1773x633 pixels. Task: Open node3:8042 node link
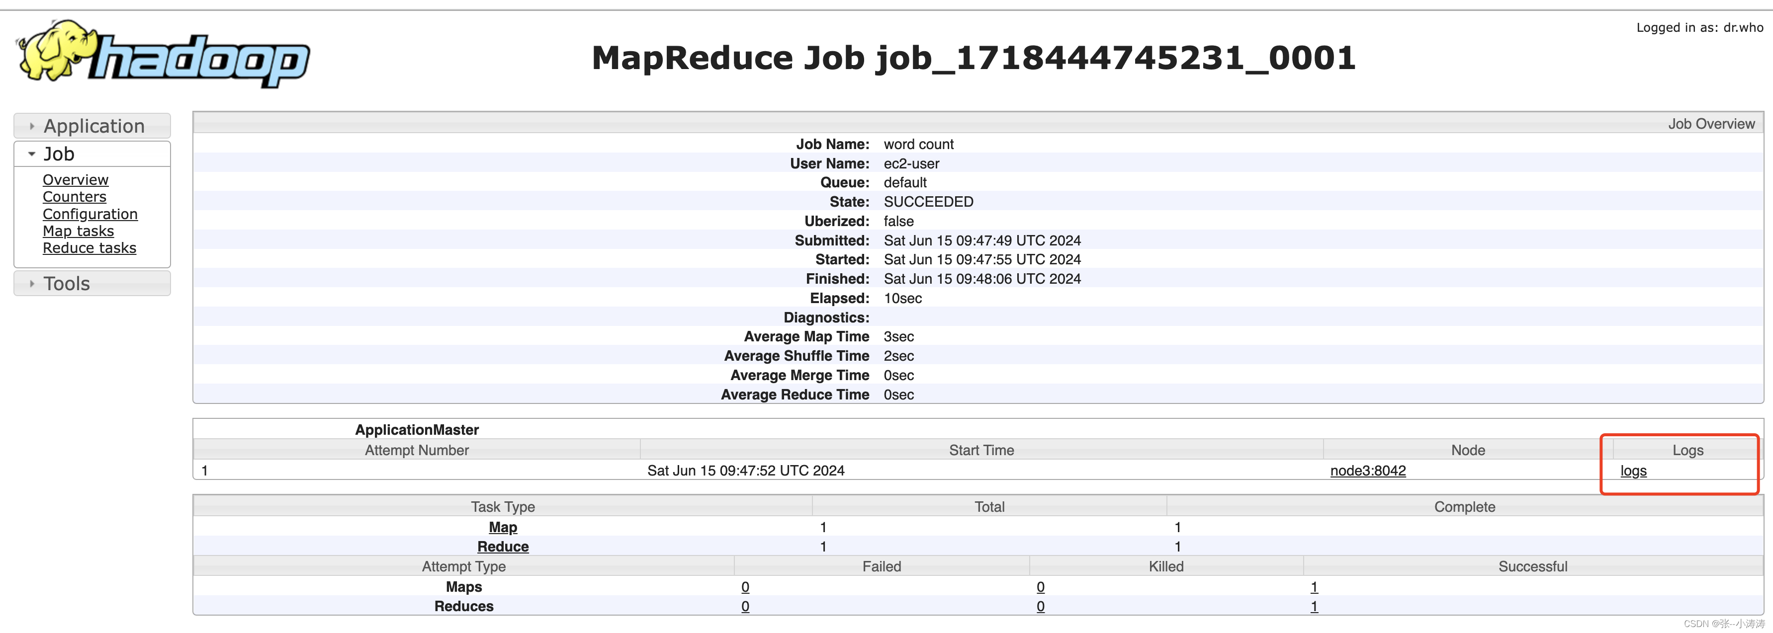click(1368, 471)
